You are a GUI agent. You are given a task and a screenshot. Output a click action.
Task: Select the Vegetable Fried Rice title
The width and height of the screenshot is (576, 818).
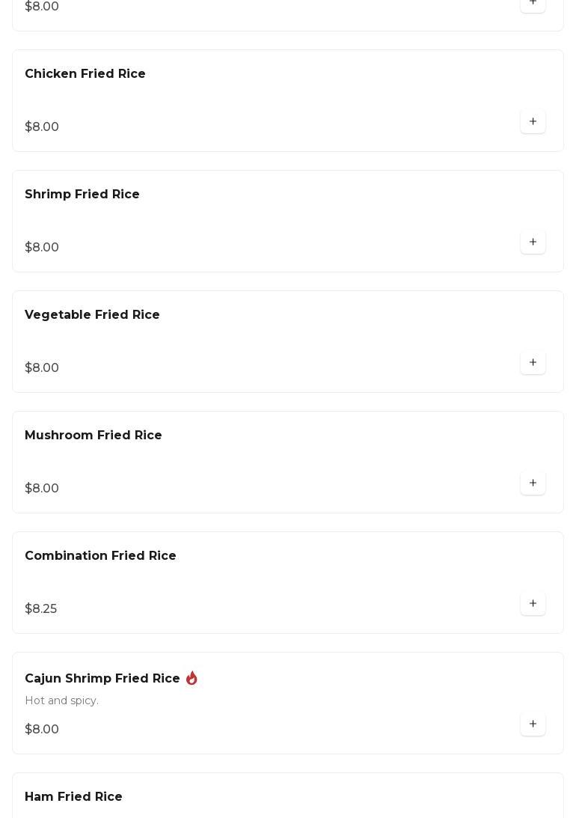(92, 315)
